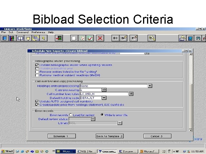Open the Command menu
This screenshot has width=206, height=154.
(x=22, y=32)
